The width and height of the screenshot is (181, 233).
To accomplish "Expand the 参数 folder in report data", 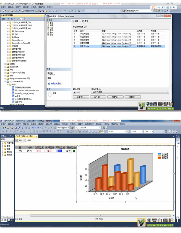I will coord(2,146).
